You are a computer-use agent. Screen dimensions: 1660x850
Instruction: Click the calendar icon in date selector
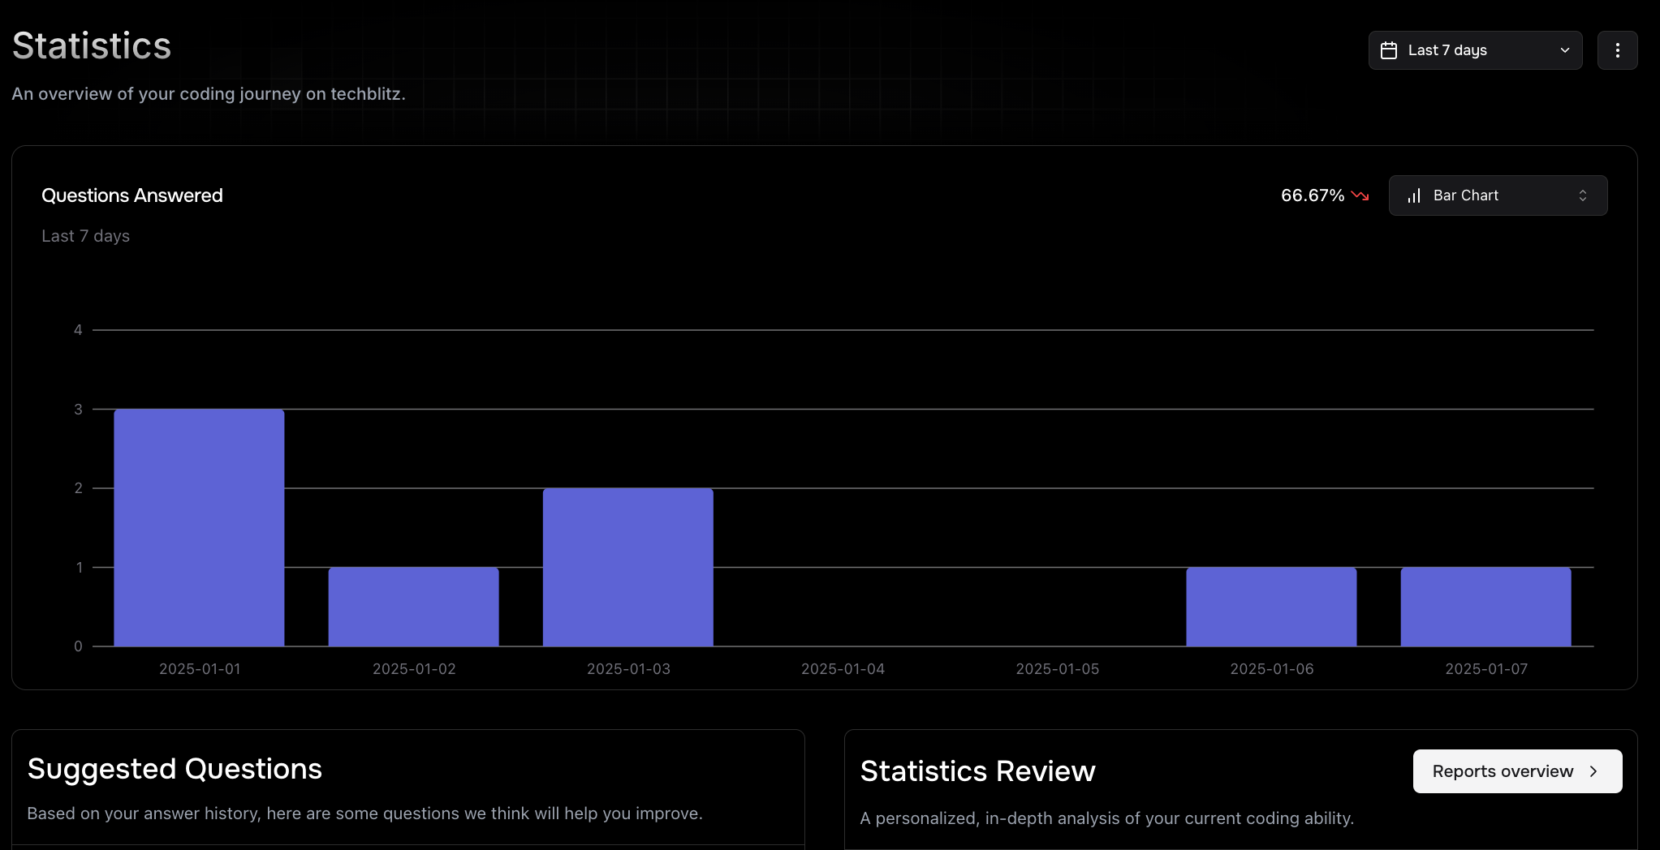coord(1389,50)
